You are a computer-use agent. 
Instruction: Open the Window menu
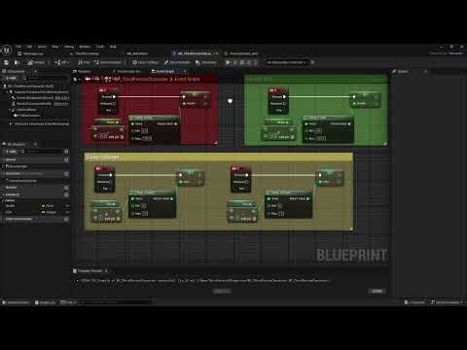(85, 47)
